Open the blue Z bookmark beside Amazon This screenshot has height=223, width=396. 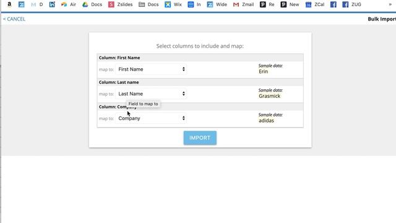22,4
